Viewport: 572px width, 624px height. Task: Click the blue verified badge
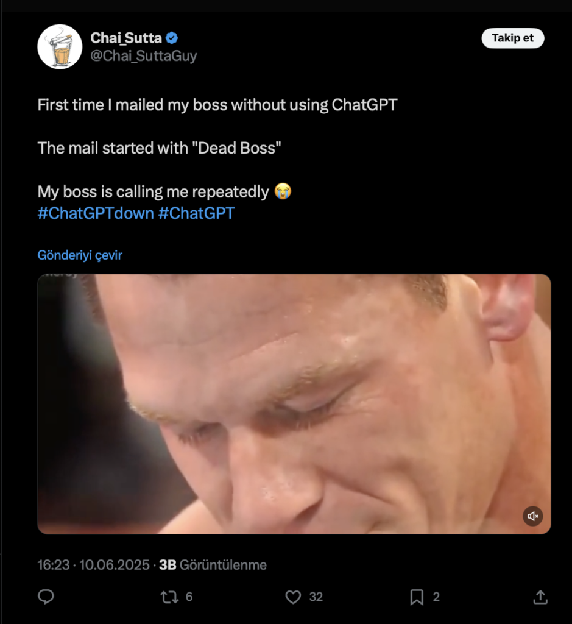coord(172,38)
